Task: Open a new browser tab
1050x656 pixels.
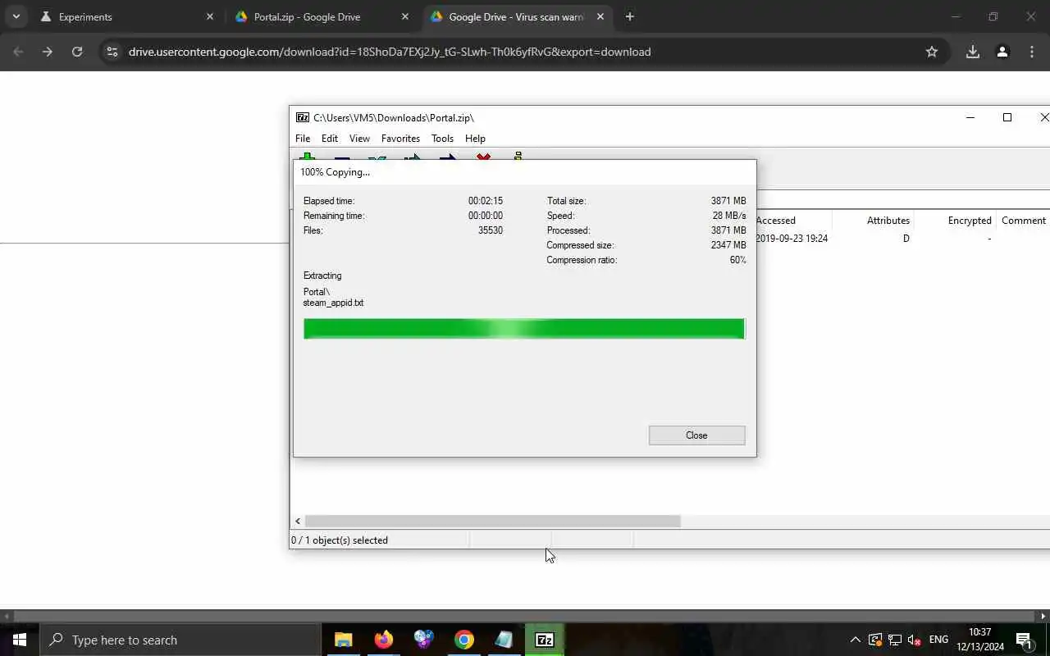Action: pos(629,16)
